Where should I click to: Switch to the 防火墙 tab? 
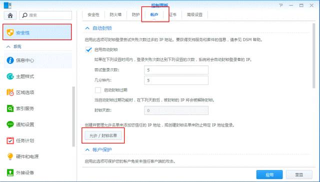coord(115,14)
